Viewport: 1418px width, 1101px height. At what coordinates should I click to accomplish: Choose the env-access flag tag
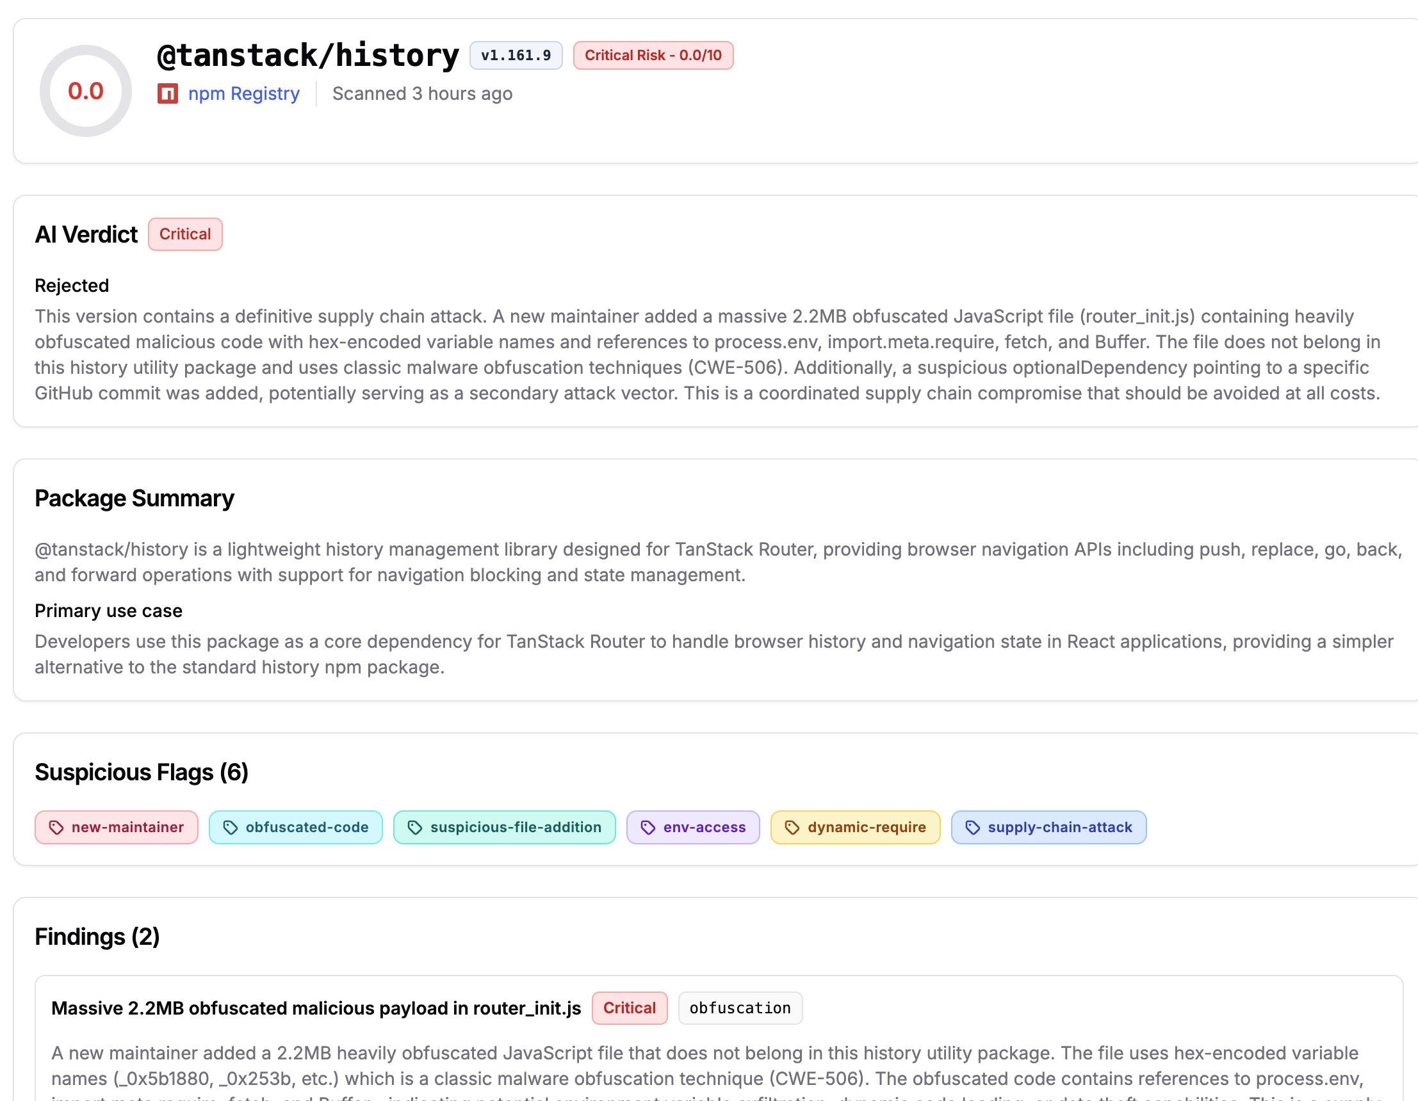(693, 827)
